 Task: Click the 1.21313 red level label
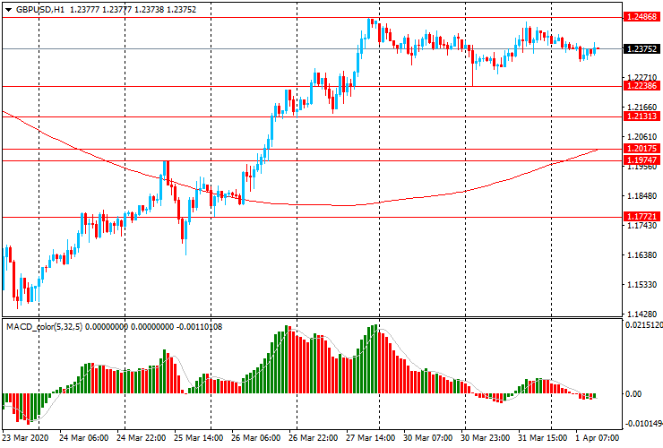642,116
